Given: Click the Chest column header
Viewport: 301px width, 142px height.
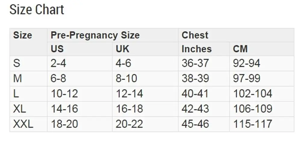Looking at the screenshot, I should pyautogui.click(x=195, y=35).
